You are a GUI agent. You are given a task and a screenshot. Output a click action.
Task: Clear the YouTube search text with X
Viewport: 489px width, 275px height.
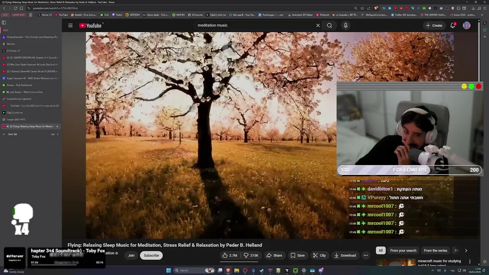tap(318, 26)
